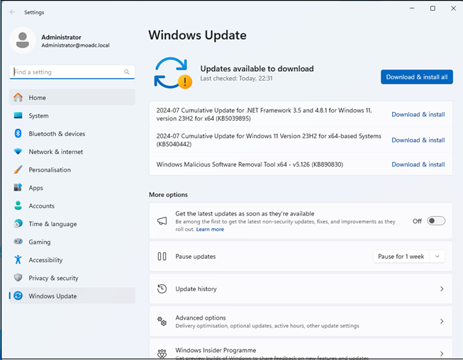Viewport: 463px width, 360px height.
Task: Open Gaming label in sidebar
Action: coord(40,242)
